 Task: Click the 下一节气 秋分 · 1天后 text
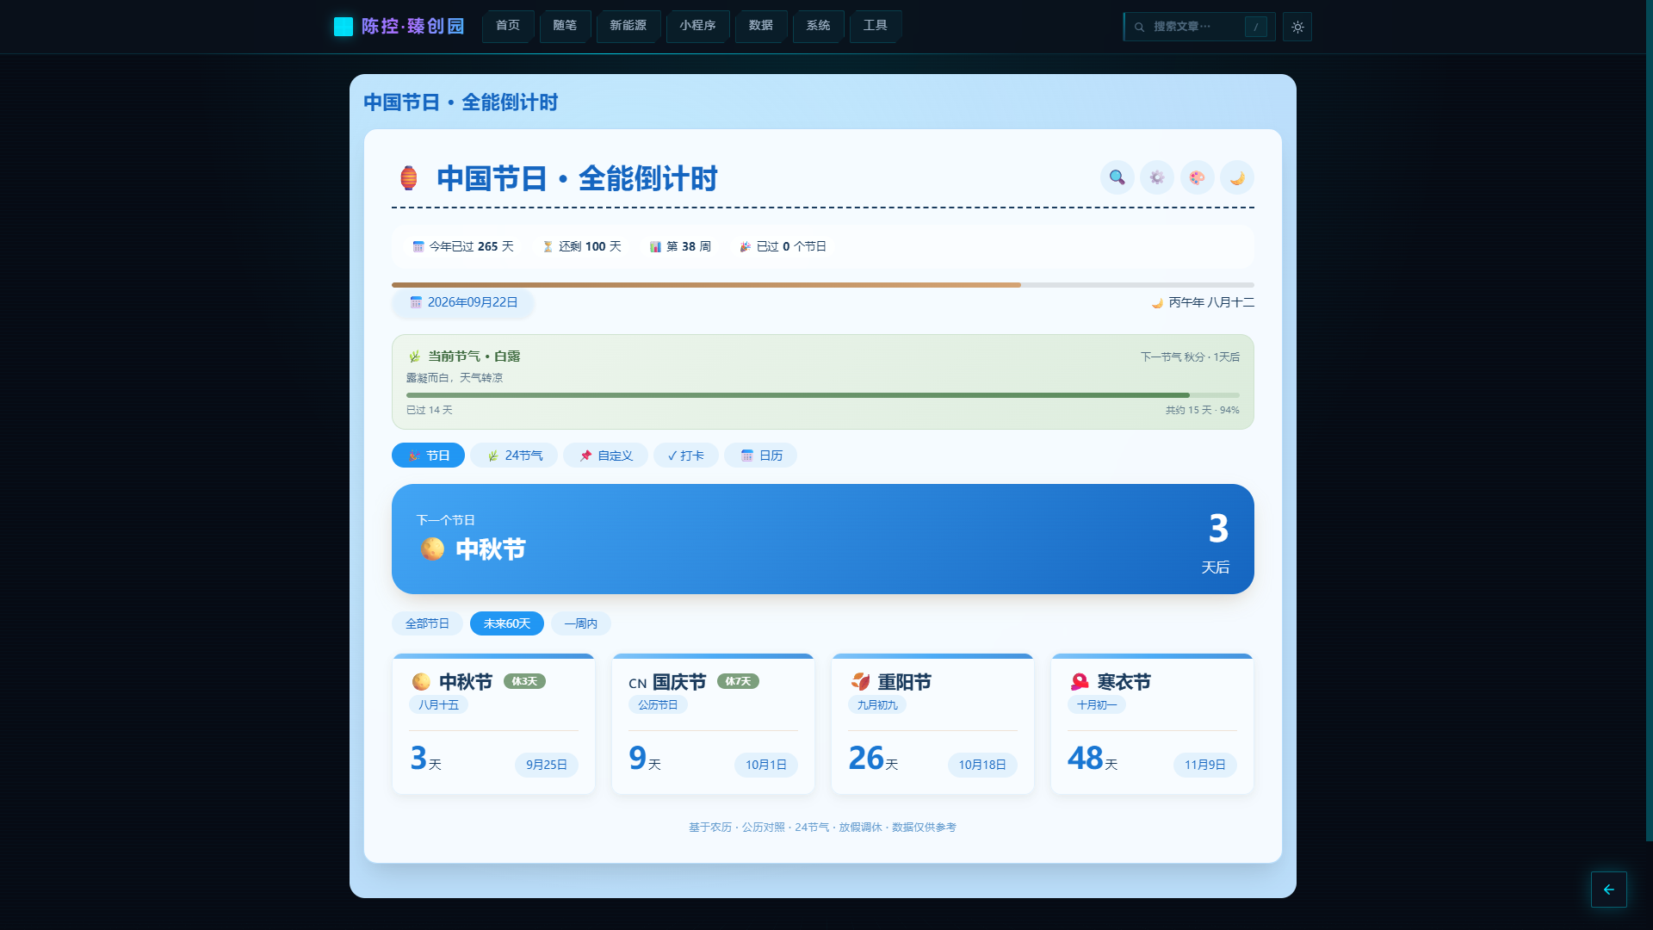click(1190, 356)
